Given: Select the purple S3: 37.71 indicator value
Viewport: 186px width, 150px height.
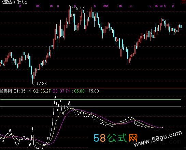Looking at the screenshot, I should [x=61, y=91].
